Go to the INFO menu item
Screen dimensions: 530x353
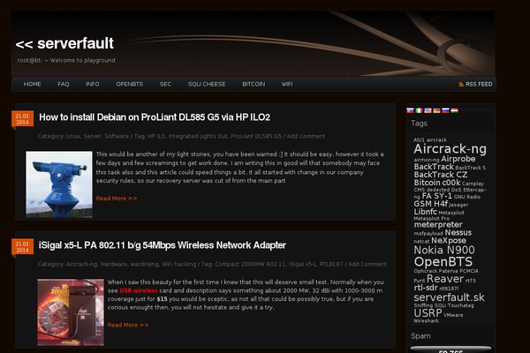[x=92, y=84]
